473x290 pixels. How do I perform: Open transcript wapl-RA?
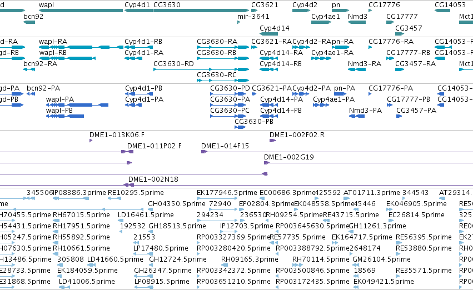tap(53, 41)
